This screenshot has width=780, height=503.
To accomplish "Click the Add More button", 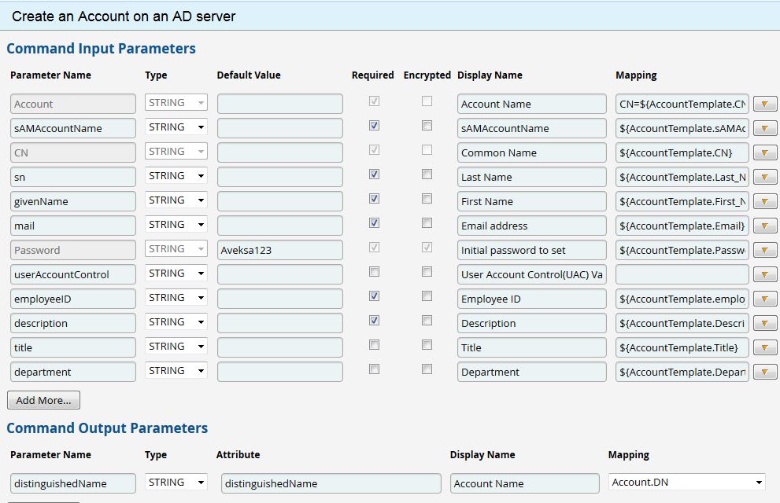I will click(x=43, y=400).
